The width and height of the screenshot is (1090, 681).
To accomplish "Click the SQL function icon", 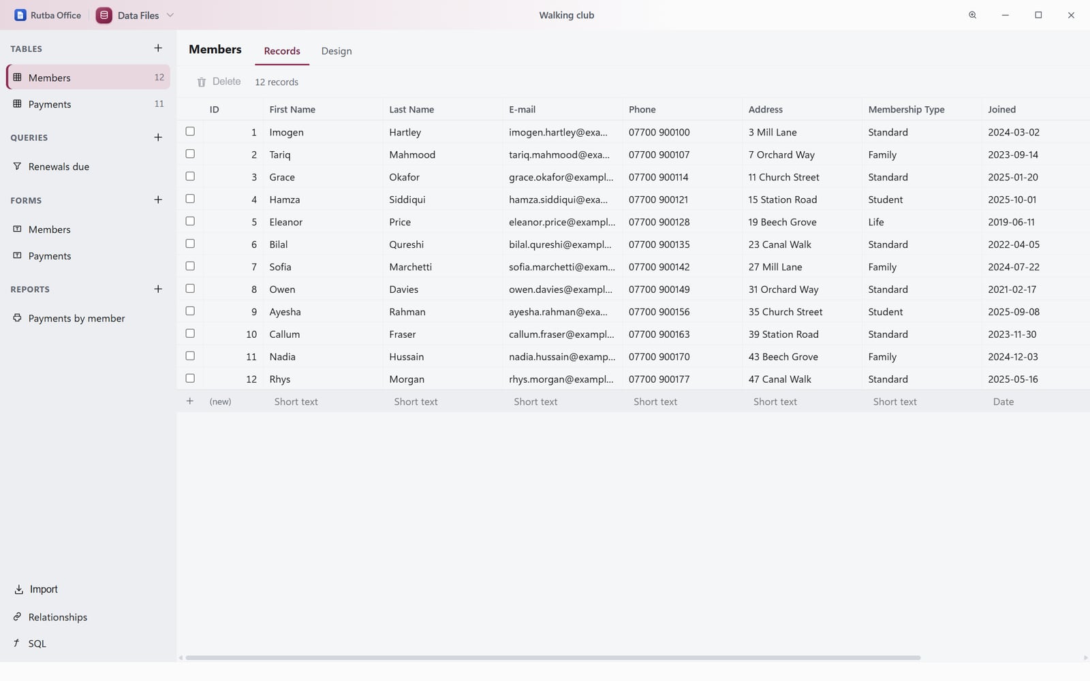I will [17, 643].
